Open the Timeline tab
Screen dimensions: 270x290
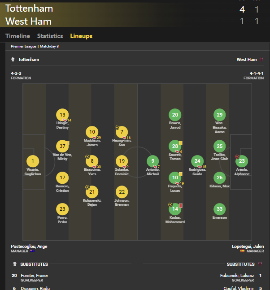17,36
